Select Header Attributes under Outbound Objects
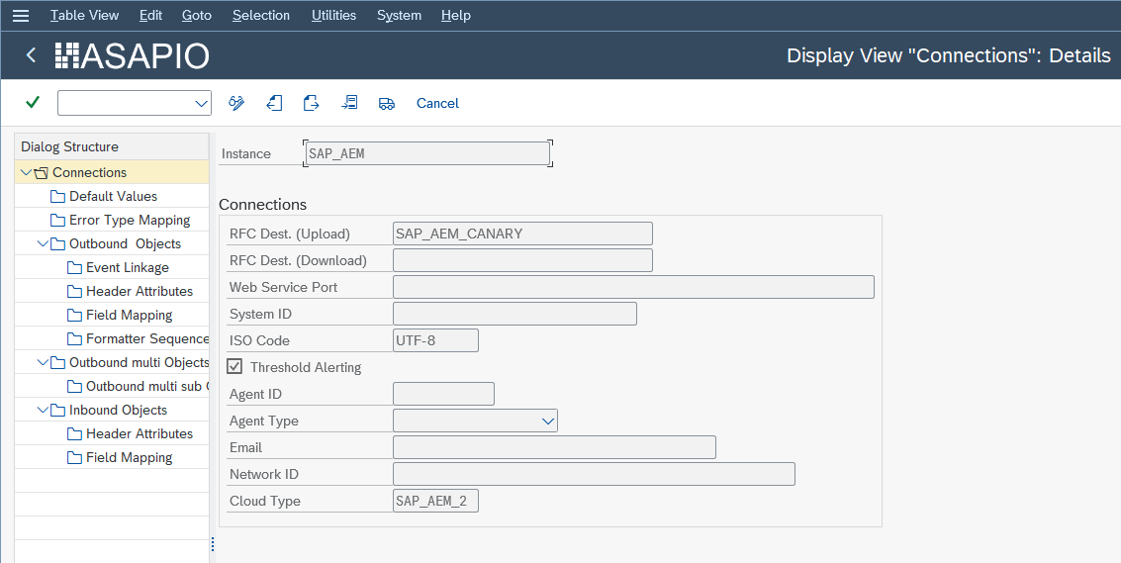Viewport: 1121px width, 563px height. pyautogui.click(x=140, y=291)
